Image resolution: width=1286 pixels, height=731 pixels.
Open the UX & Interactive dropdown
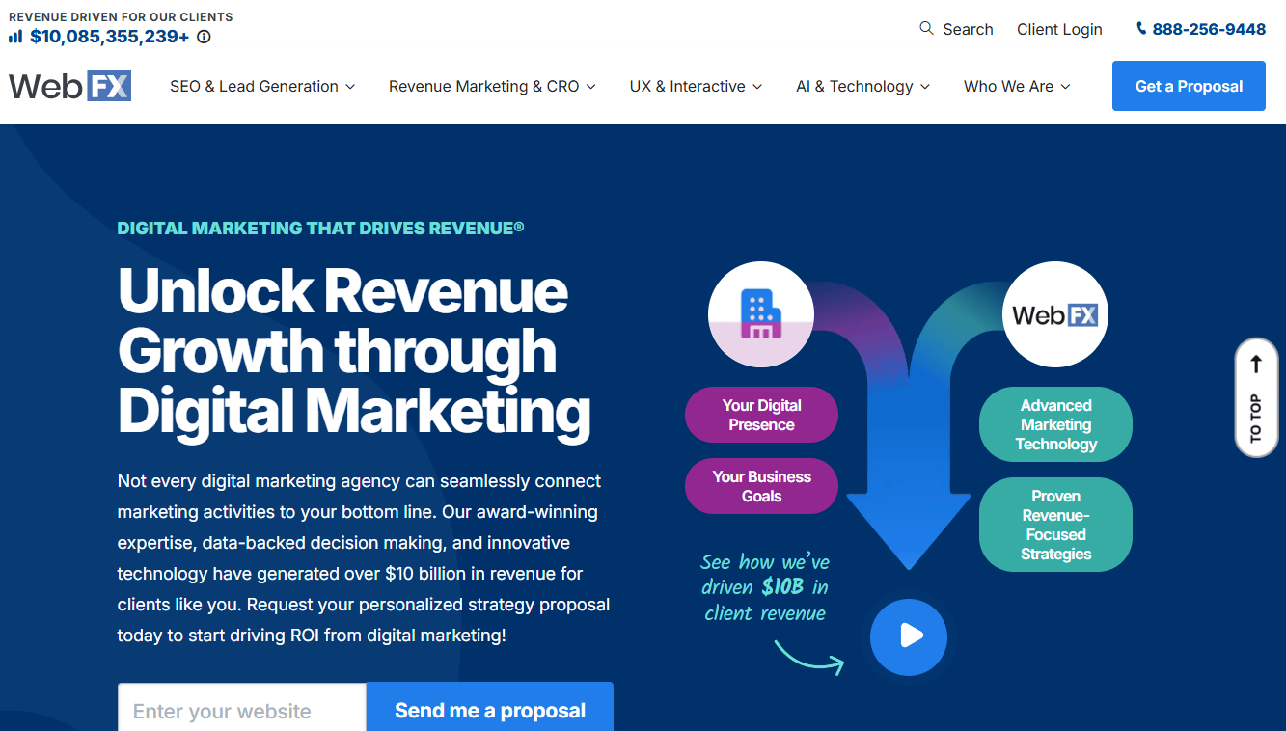coord(696,86)
